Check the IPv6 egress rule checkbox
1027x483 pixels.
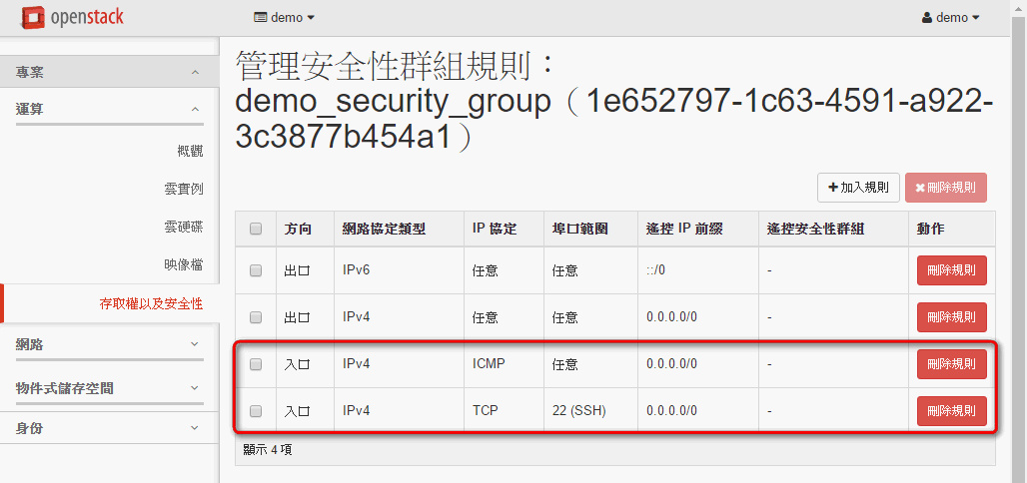(256, 270)
